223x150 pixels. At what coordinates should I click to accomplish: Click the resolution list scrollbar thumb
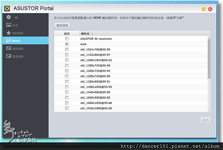209,59
